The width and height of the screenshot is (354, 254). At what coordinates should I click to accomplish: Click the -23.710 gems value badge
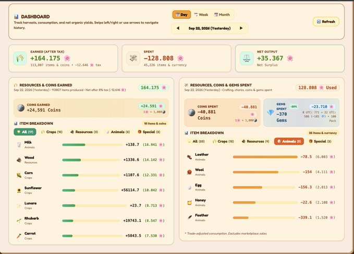tap(322, 106)
